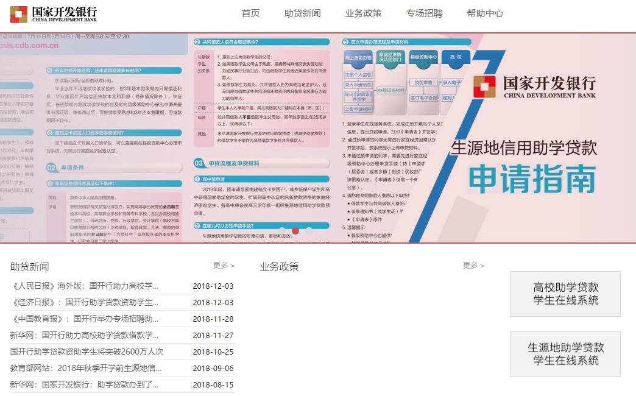Click the 2018-10-25 date
The width and height of the screenshot is (636, 396).
point(213,352)
